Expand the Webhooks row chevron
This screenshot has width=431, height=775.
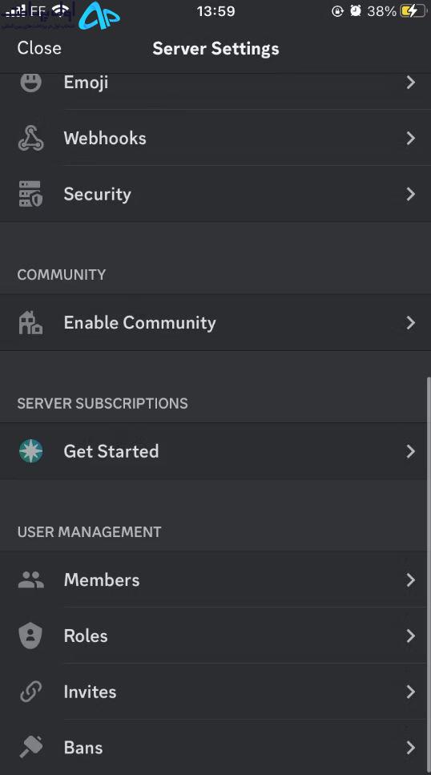(411, 138)
